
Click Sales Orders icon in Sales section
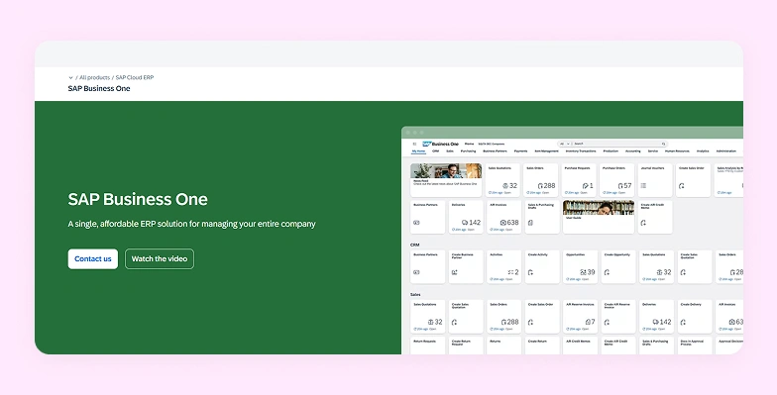pyautogui.click(x=503, y=323)
